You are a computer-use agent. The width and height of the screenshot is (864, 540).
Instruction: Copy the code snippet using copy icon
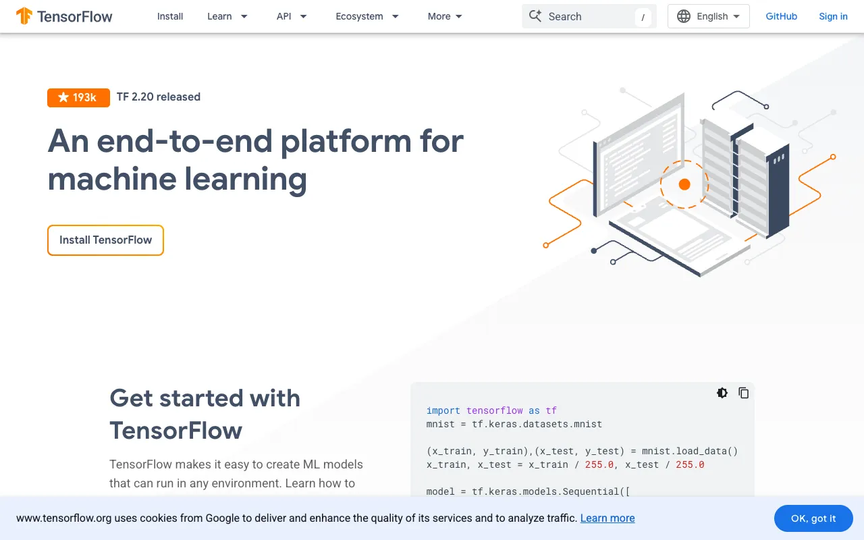[743, 393]
